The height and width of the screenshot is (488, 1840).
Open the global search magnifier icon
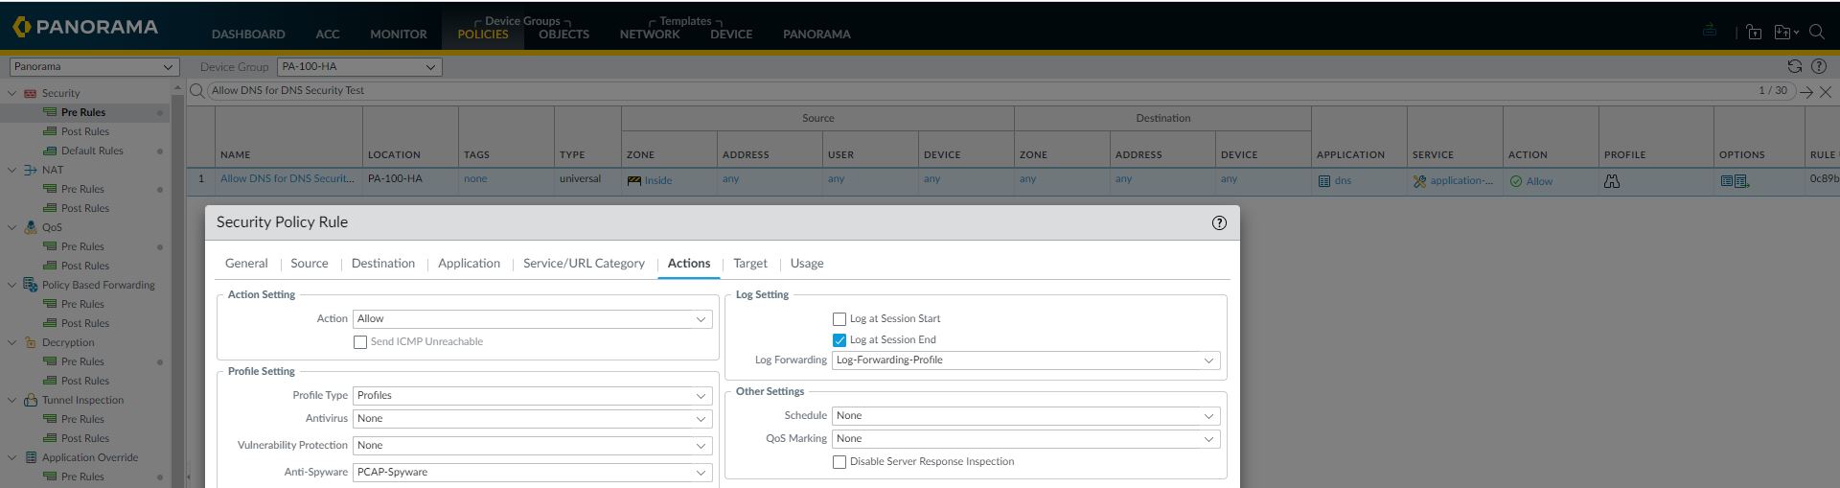(x=1816, y=32)
